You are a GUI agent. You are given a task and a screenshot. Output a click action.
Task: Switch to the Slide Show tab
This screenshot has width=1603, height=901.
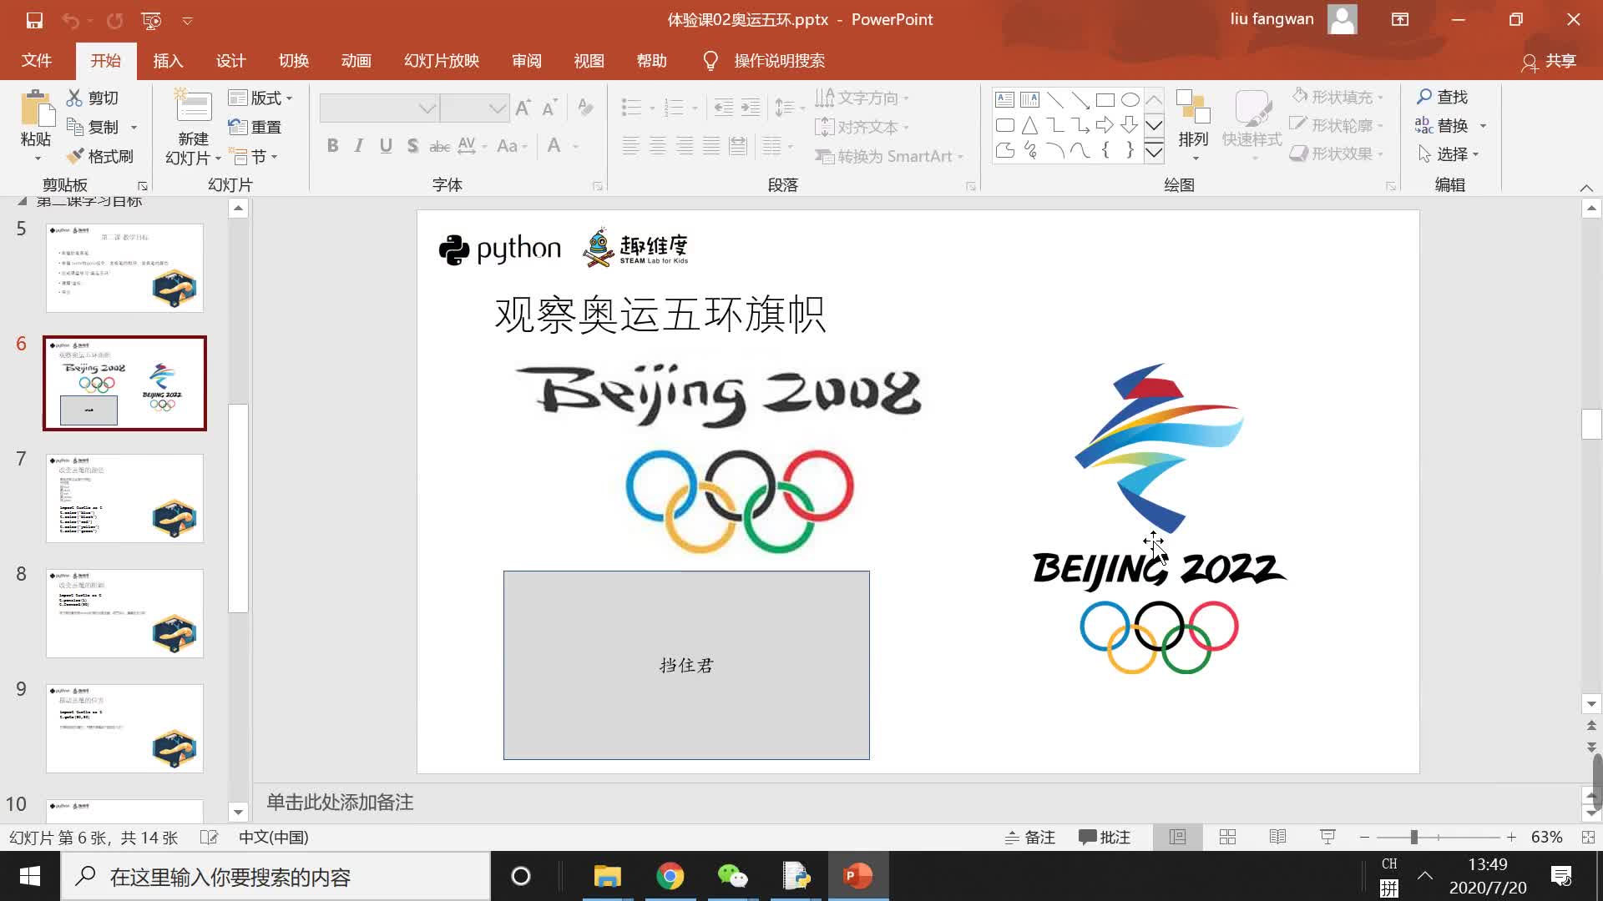(441, 61)
